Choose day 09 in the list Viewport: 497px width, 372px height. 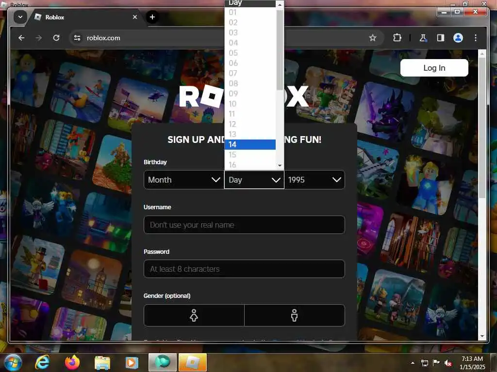pos(250,93)
